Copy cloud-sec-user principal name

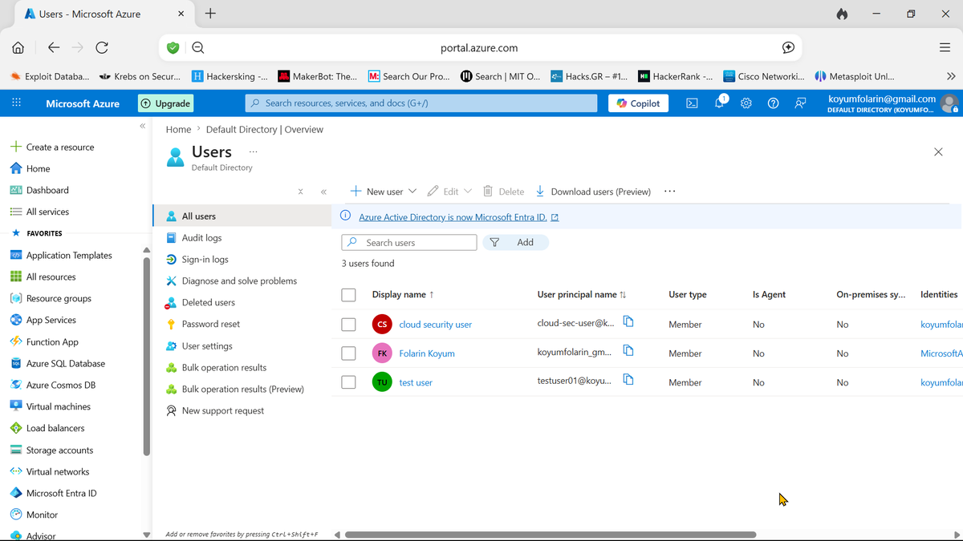(x=628, y=321)
